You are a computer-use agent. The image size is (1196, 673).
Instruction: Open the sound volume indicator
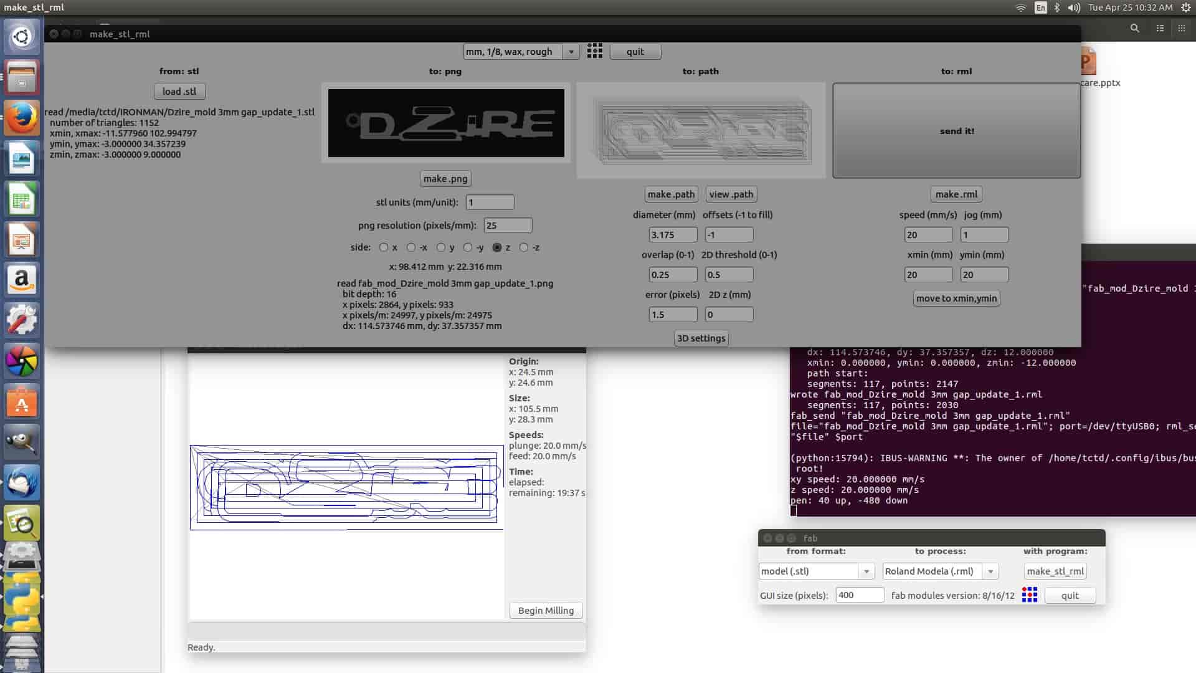[1074, 7]
